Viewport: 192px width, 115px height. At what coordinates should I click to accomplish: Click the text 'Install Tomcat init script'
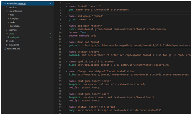click(x=96, y=107)
